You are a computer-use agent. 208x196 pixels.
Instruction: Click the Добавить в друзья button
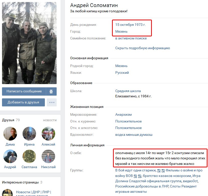click(23, 102)
